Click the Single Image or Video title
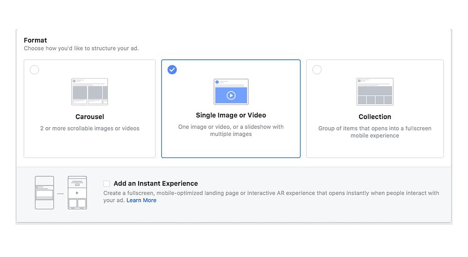 click(x=231, y=115)
